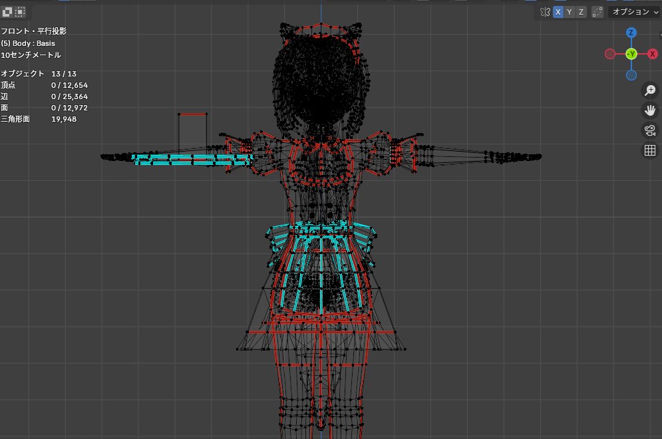Click the magnifier zoom icon in the viewport
The height and width of the screenshot is (439, 662).
(x=650, y=90)
